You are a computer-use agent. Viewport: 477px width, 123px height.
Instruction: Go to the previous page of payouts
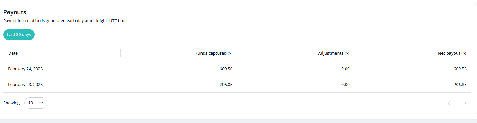(449, 103)
